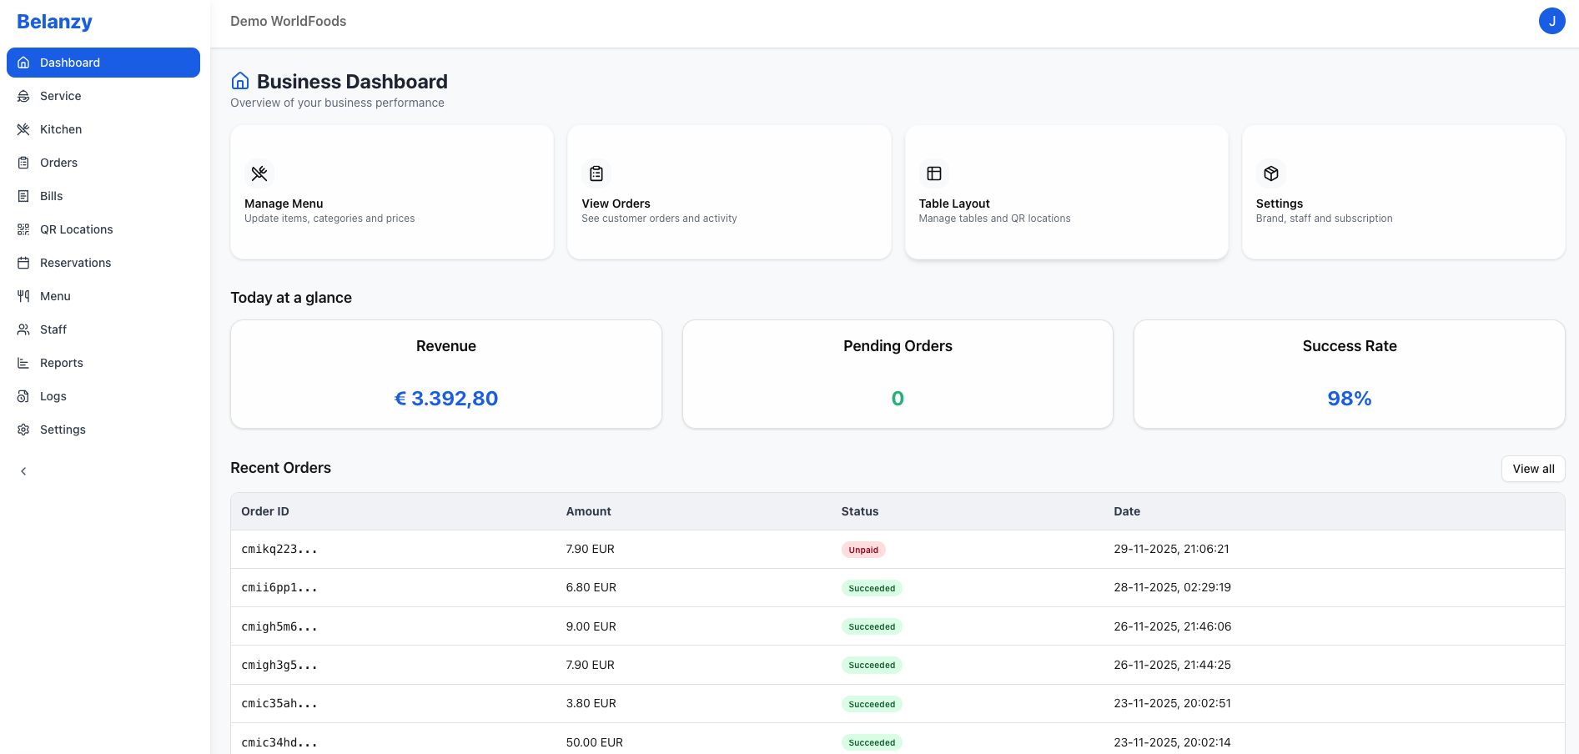Click the Logs icon in the sidebar
Image resolution: width=1579 pixels, height=754 pixels.
[x=23, y=396]
